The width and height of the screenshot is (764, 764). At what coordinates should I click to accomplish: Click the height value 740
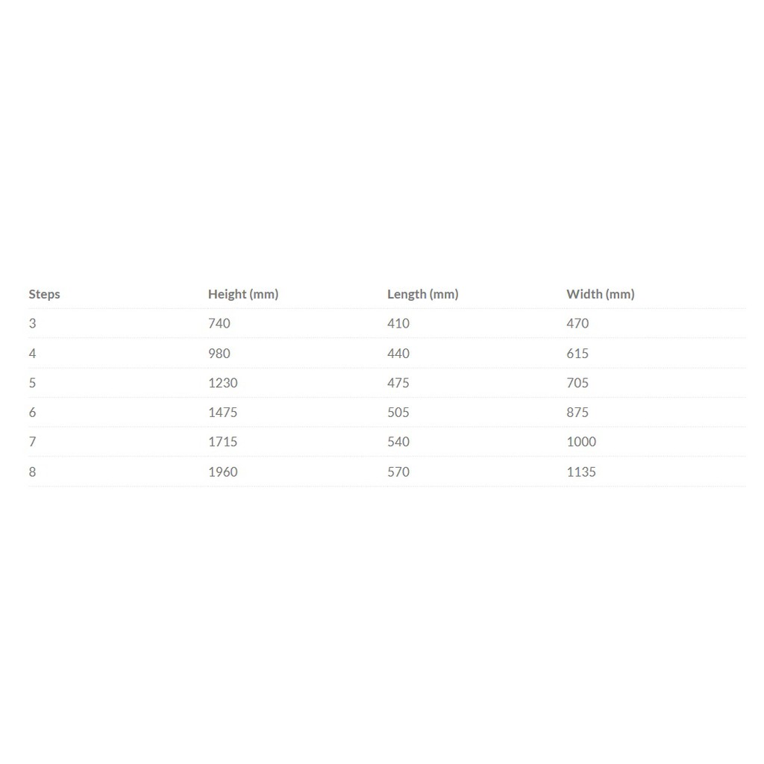point(219,323)
